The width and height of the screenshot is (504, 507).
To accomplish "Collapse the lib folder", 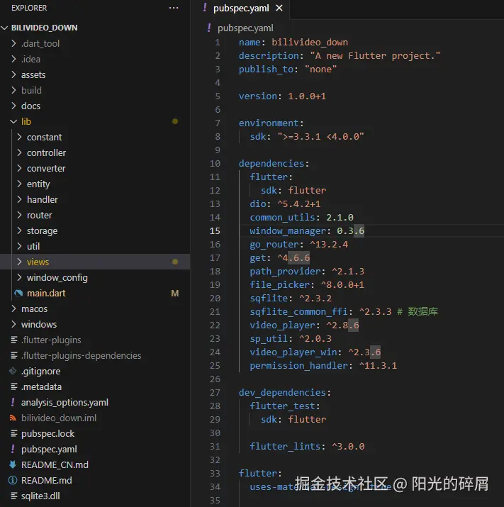I will click(26, 121).
